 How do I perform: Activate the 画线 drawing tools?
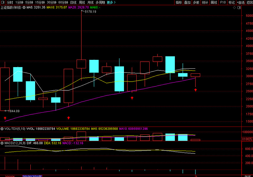click(214, 3)
